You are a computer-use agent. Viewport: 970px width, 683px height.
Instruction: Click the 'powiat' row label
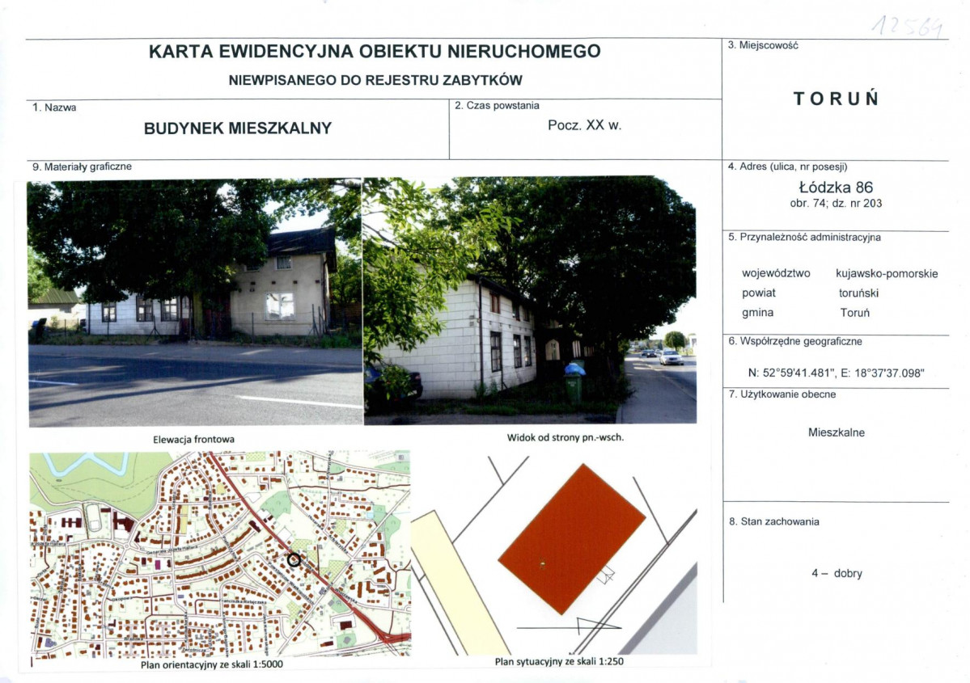(x=758, y=293)
